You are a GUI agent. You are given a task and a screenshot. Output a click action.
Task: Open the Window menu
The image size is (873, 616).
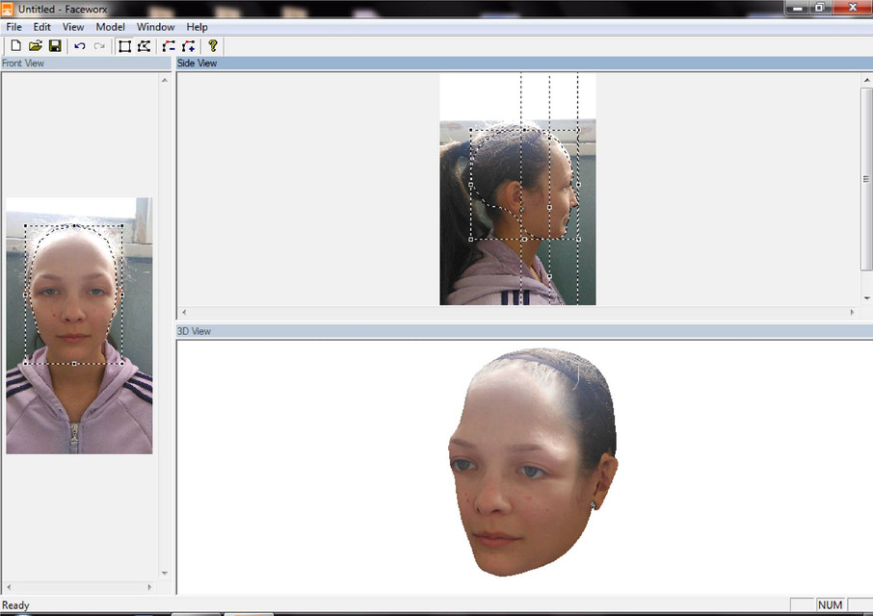point(155,27)
